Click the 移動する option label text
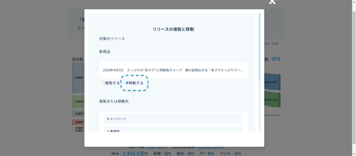Image resolution: width=356 pixels, height=156 pixels. [x=136, y=83]
